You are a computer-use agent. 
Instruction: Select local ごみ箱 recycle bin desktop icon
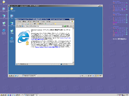coord(4,24)
